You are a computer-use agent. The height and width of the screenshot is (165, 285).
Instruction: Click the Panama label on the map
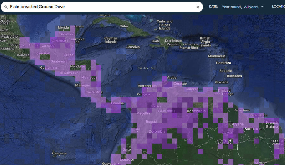point(117,103)
